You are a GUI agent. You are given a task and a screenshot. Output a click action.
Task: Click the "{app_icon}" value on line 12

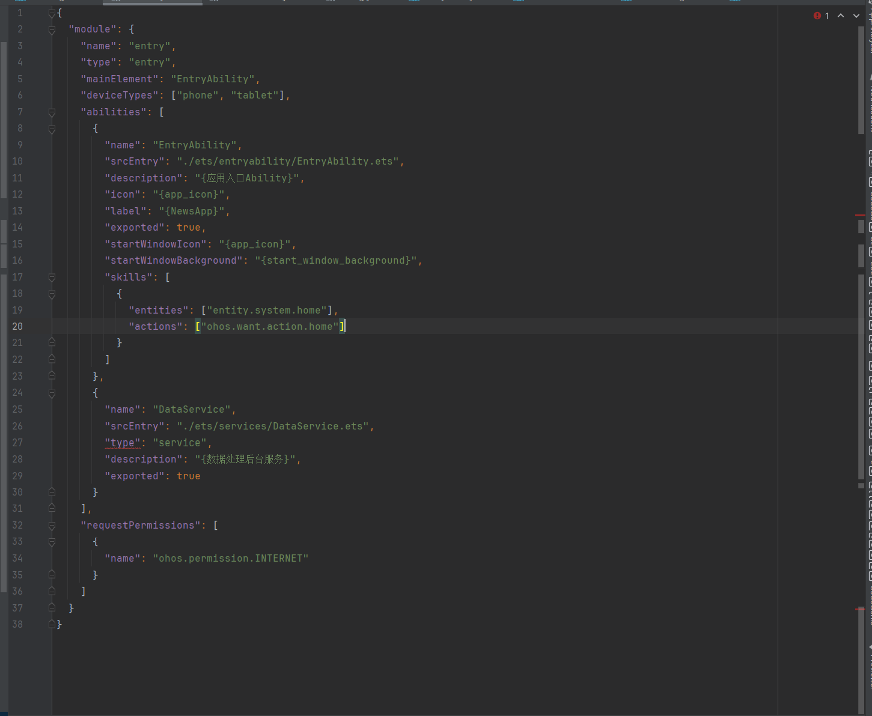pos(189,195)
